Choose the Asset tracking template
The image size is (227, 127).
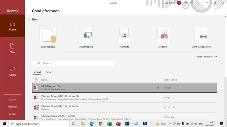click(86, 37)
